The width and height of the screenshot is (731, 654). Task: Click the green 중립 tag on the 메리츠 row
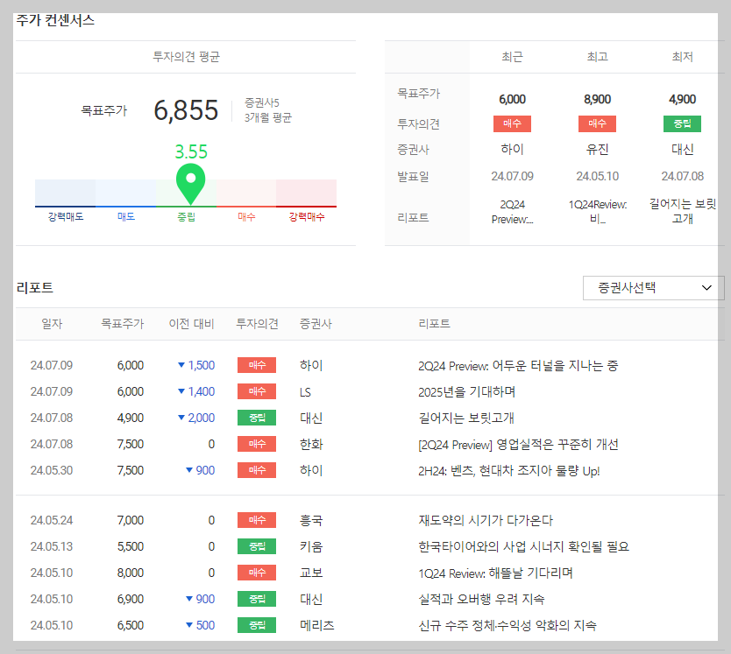[x=256, y=625]
